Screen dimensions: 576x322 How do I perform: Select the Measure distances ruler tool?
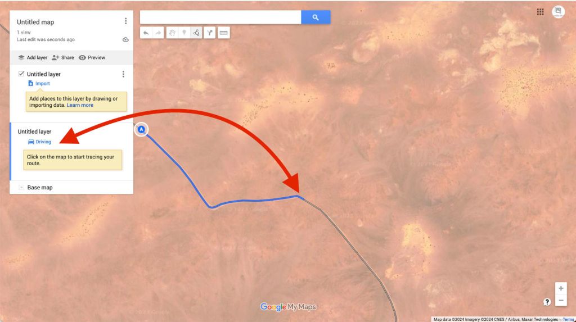coord(223,33)
